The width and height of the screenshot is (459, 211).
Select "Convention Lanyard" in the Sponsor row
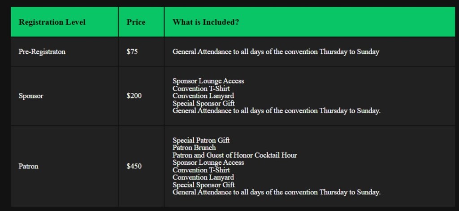203,96
